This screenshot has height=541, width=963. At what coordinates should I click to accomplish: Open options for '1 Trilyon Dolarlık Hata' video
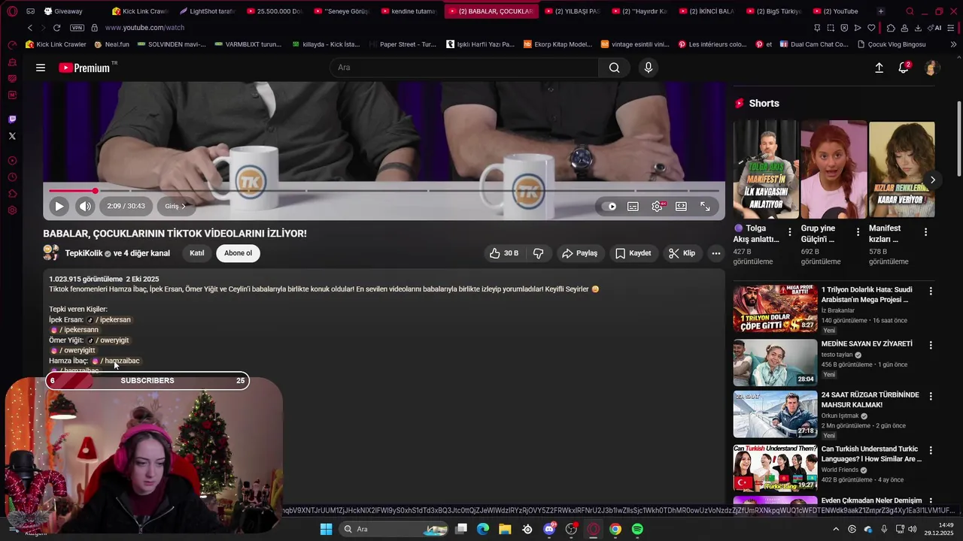pyautogui.click(x=931, y=291)
